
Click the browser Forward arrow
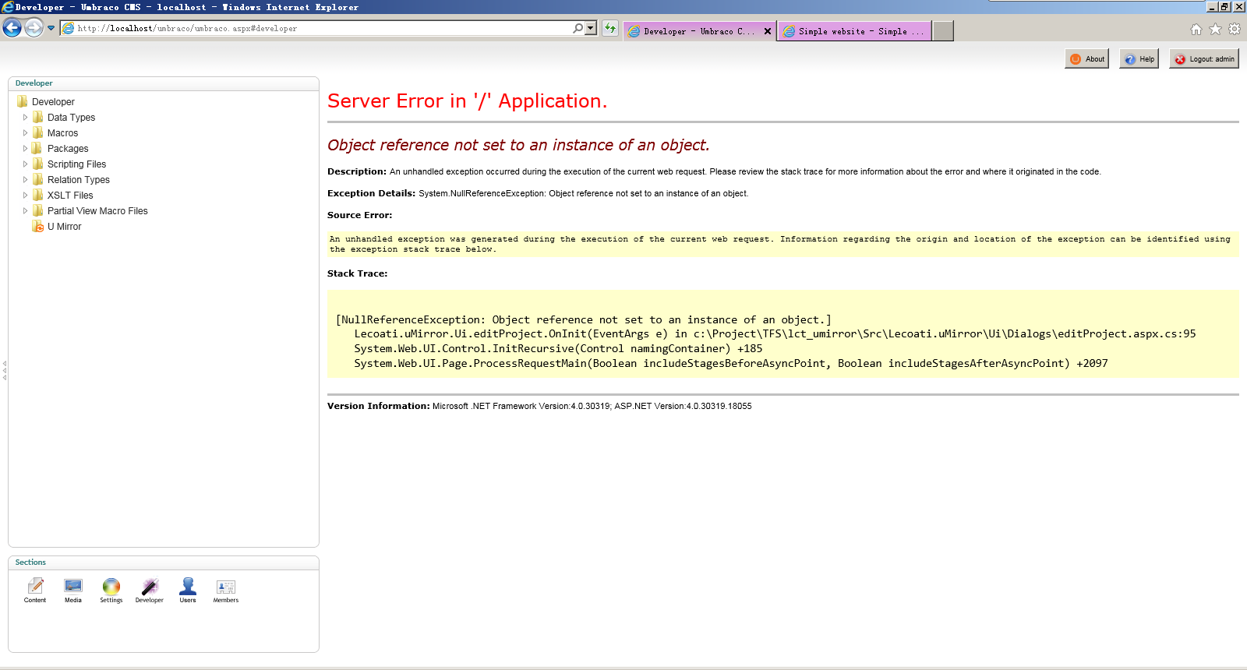tap(34, 28)
